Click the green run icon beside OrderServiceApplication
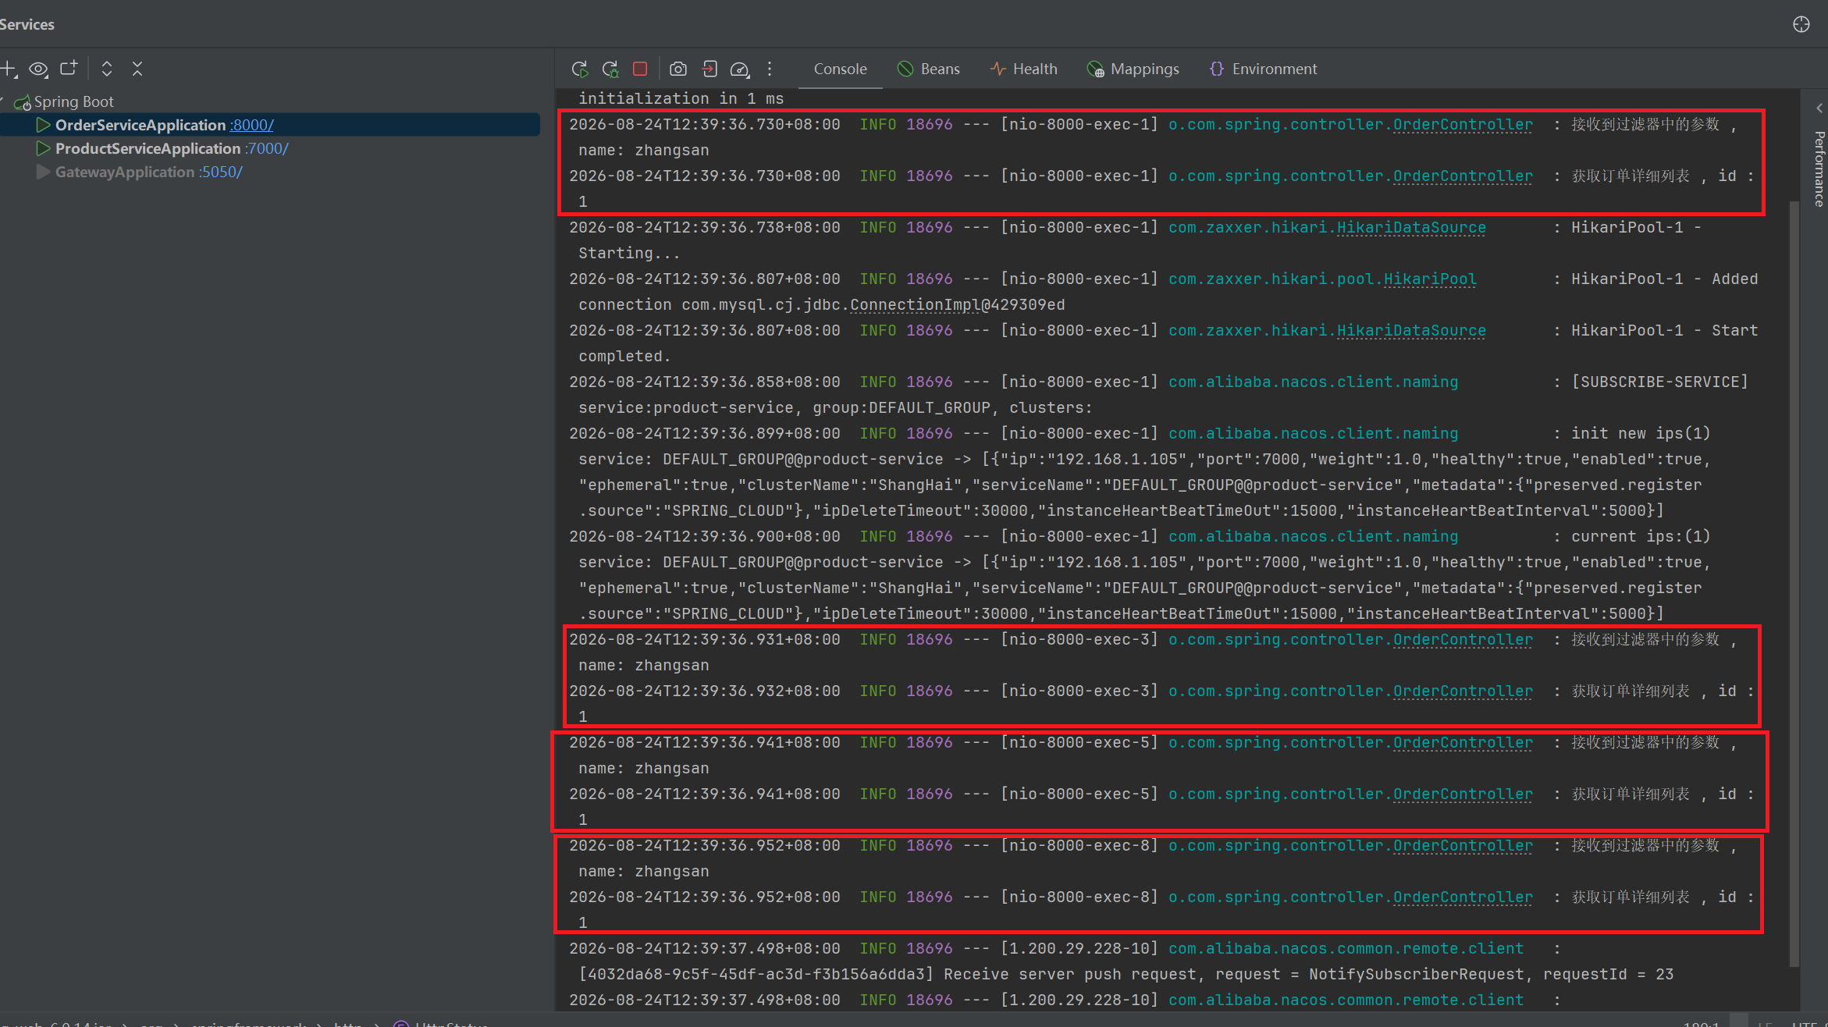The image size is (1828, 1027). [44, 125]
